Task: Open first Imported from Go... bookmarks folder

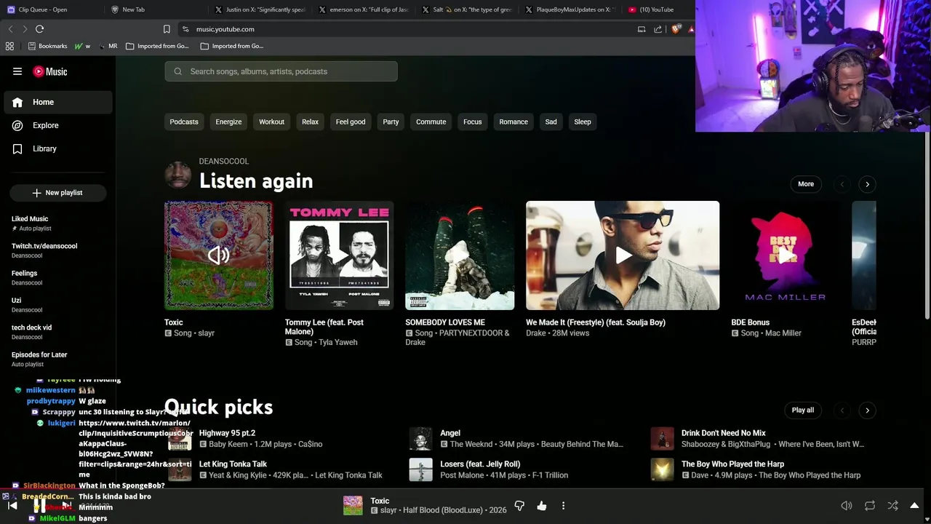Action: tap(157, 46)
